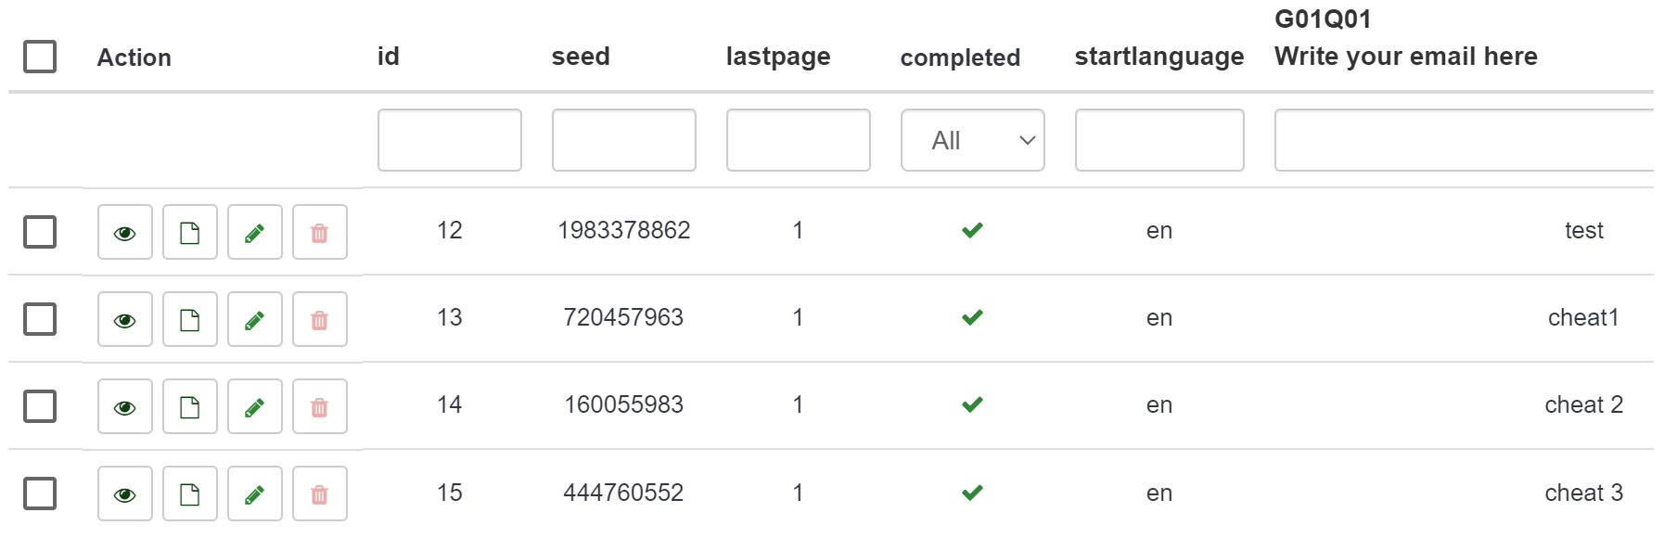The width and height of the screenshot is (1664, 551).
Task: View the cheat 3 response via the eye icon
Action: point(125,493)
